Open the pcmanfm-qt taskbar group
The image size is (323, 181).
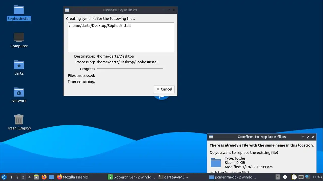(233, 177)
